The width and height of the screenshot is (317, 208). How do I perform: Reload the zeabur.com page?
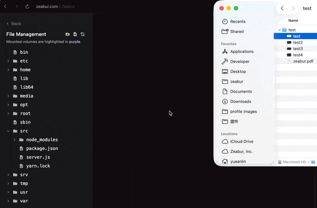coord(27,6)
